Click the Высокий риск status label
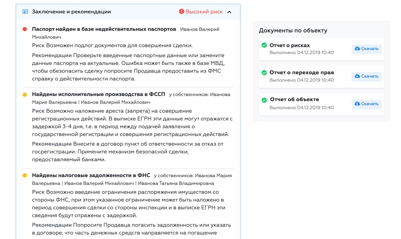 [204, 12]
